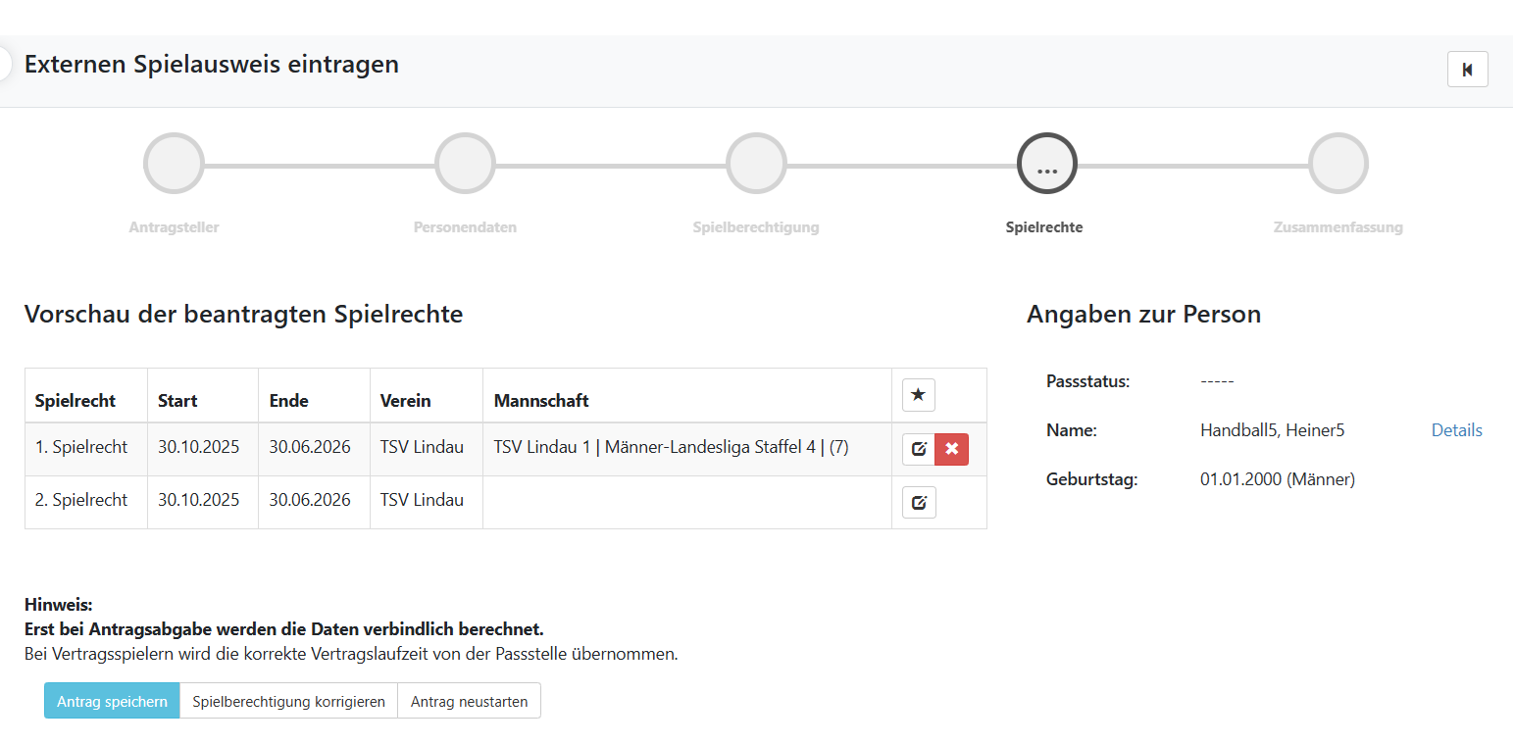Click the TSV Lindau 1 Mannschaft cell
This screenshot has width=1513, height=745.
point(671,448)
